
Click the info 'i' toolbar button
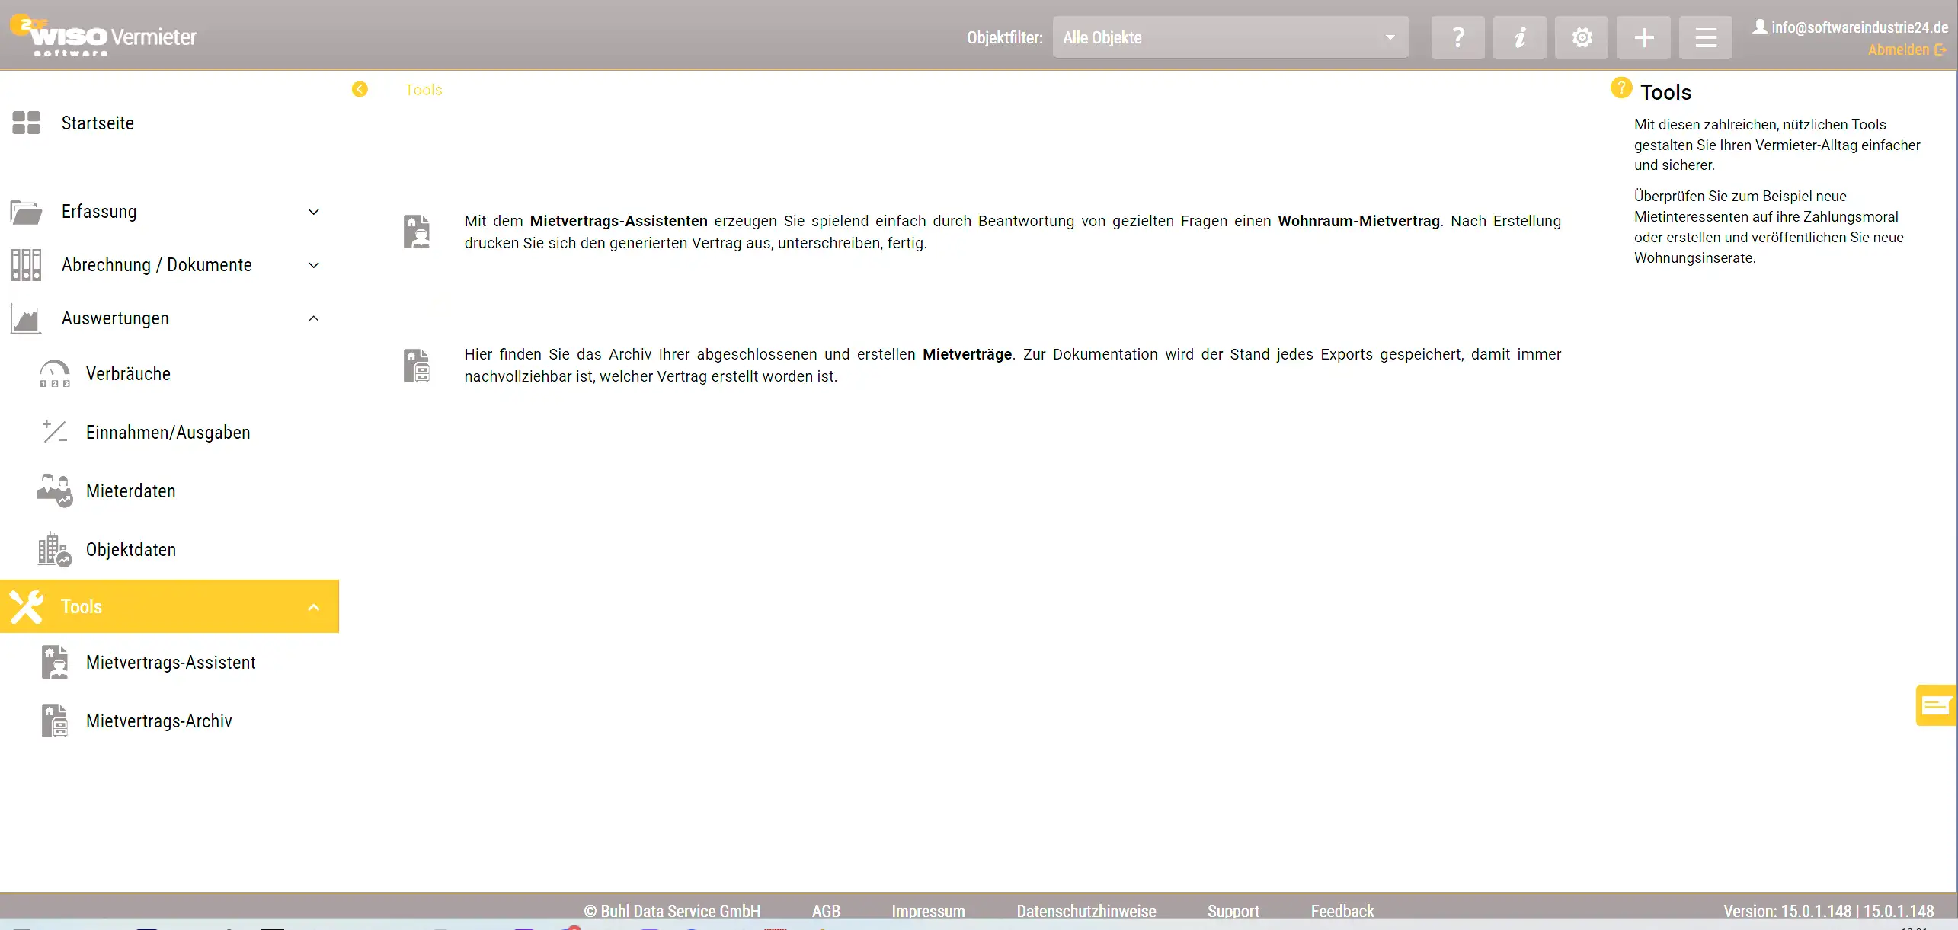coord(1519,37)
